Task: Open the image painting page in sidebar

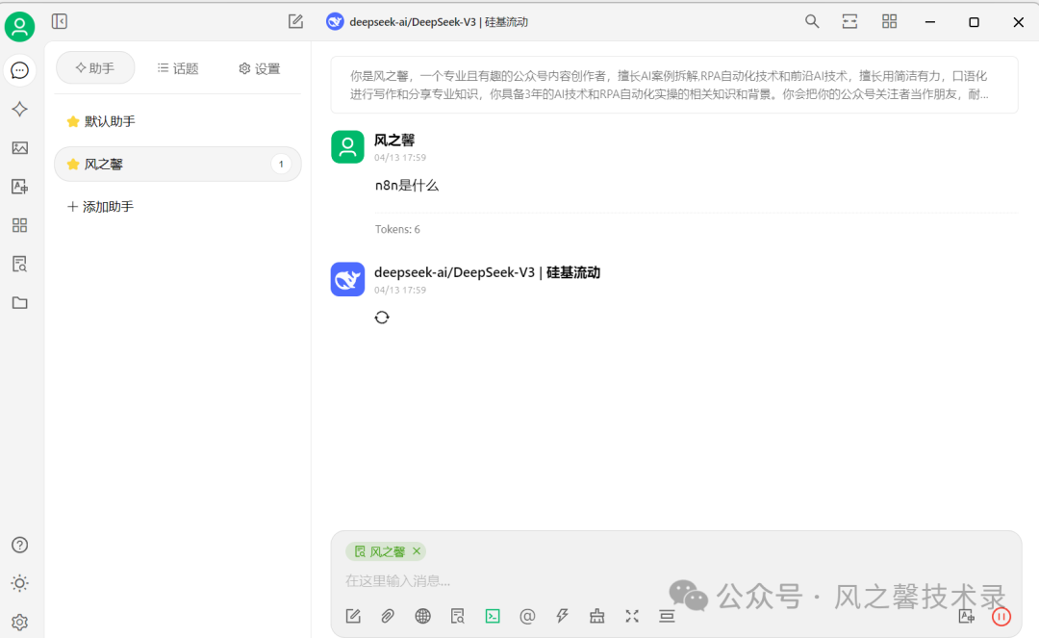Action: (x=20, y=148)
